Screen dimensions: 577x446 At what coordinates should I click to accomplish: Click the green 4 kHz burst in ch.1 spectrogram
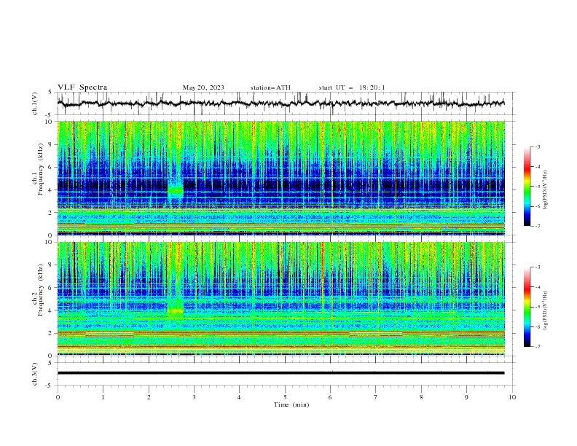(176, 191)
